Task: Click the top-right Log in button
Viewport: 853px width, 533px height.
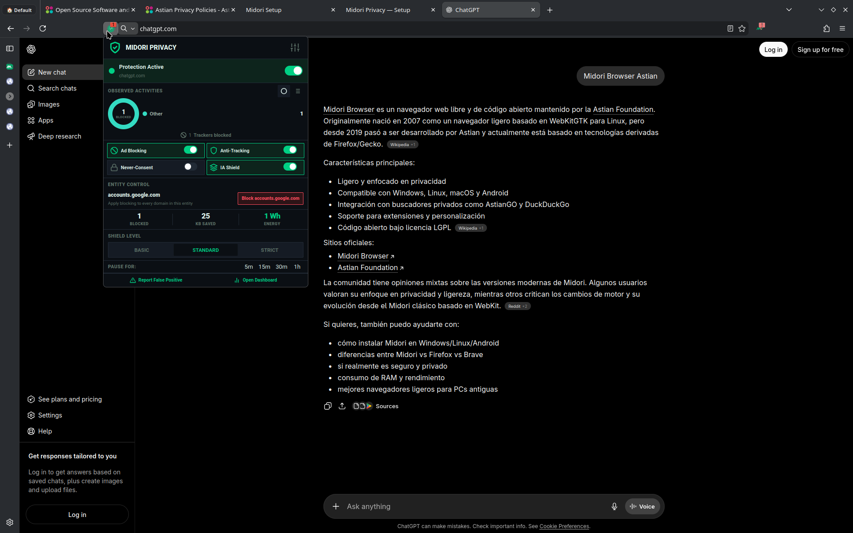Action: [x=773, y=50]
